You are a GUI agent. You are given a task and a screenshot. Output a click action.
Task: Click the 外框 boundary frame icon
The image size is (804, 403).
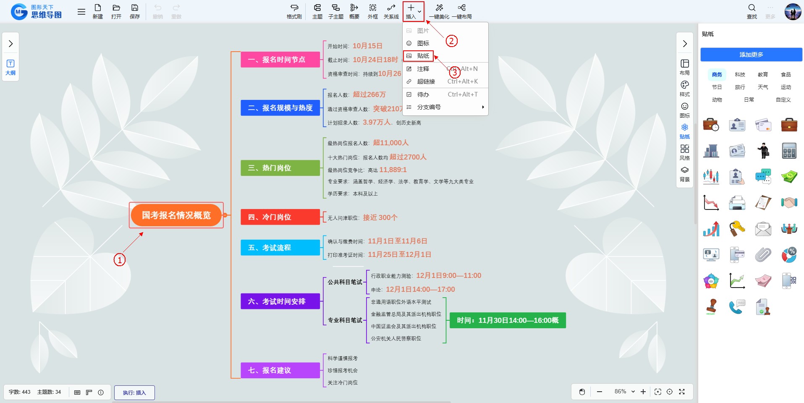click(372, 11)
